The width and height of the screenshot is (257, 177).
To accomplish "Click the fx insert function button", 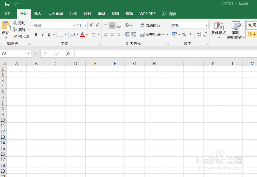I will point(68,54).
